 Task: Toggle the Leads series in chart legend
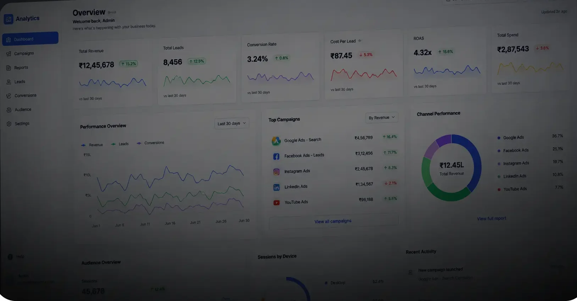(120, 144)
